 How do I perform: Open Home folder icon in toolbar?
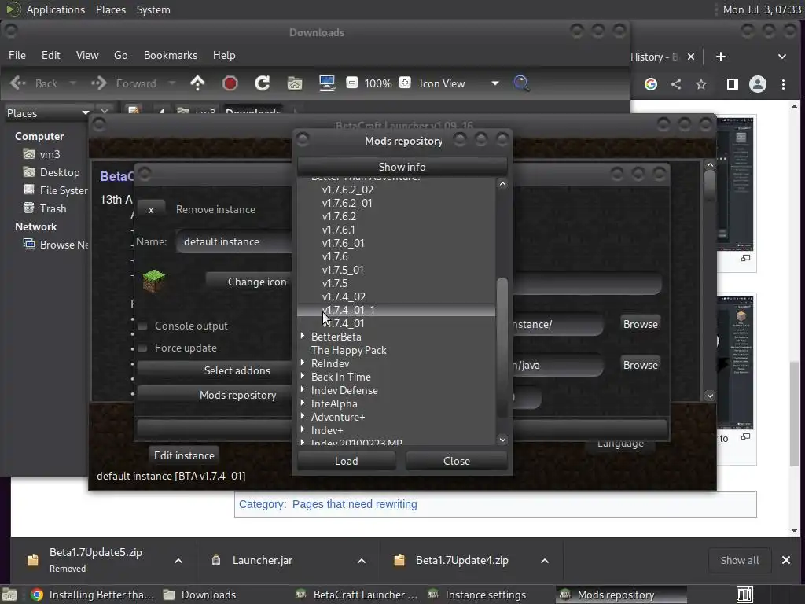point(295,83)
